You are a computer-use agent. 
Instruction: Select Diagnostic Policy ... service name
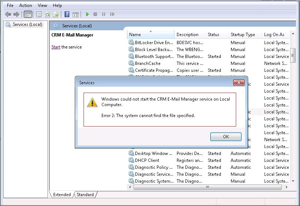[x=154, y=167]
